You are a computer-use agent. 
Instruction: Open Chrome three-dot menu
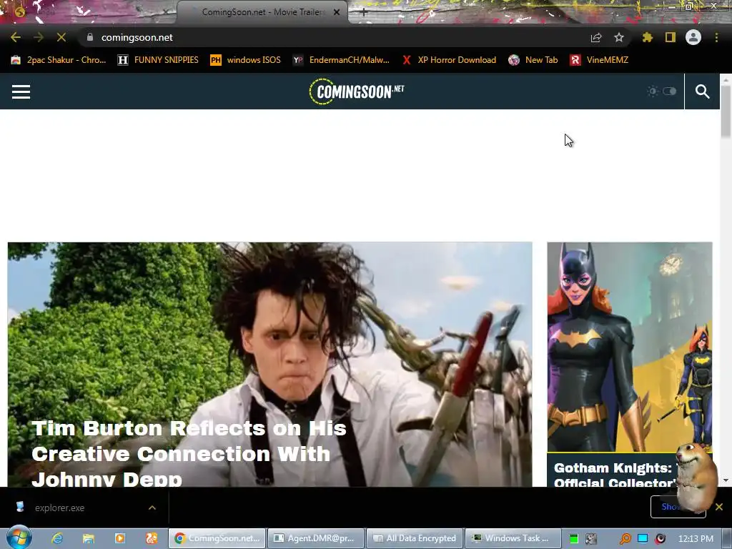(716, 37)
